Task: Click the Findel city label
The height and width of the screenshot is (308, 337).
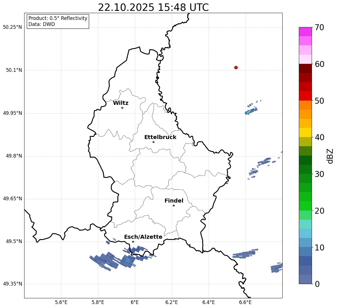Action: tap(174, 201)
